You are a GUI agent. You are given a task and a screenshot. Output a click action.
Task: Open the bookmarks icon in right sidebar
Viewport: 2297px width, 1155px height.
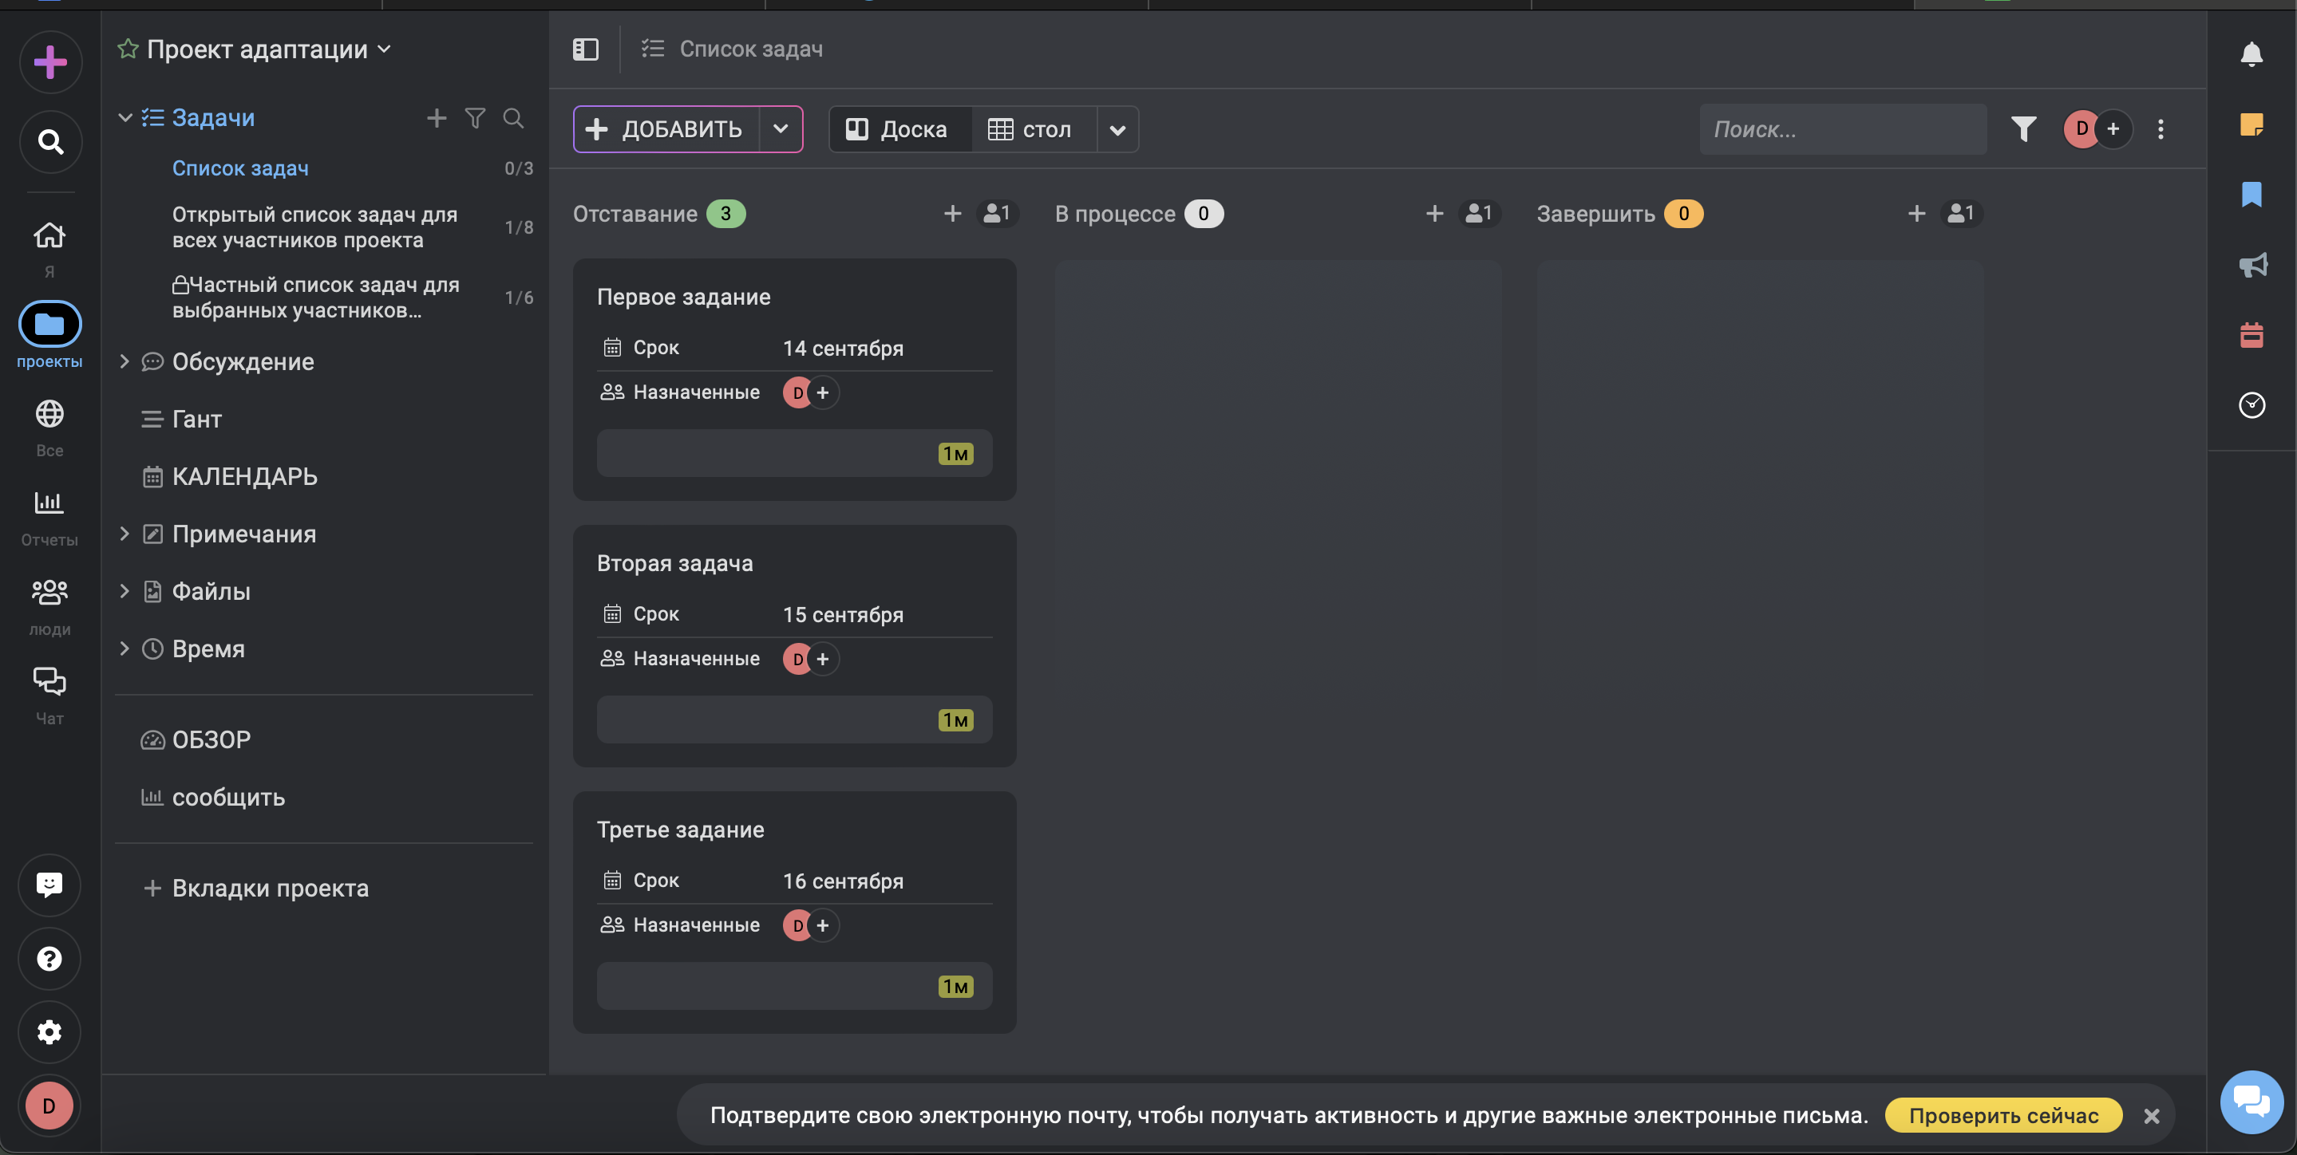(2251, 195)
